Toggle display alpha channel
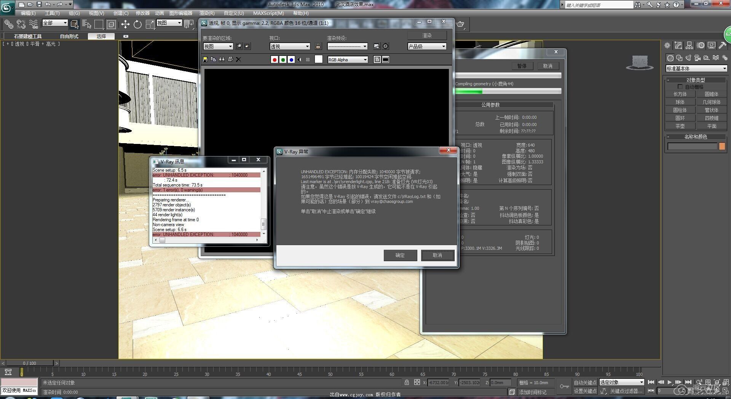Image resolution: width=731 pixels, height=399 pixels. (x=300, y=59)
